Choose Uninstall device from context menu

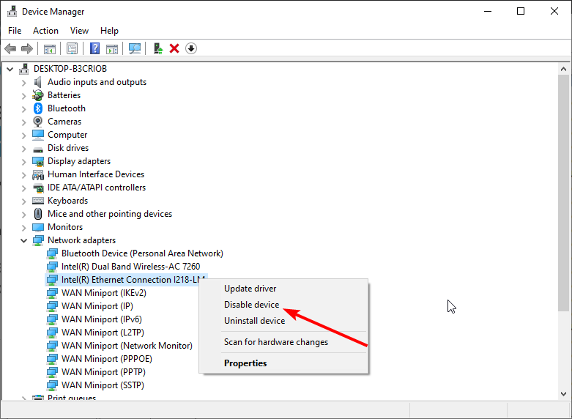click(x=283, y=320)
